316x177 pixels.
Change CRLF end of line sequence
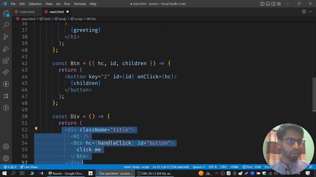[224, 167]
